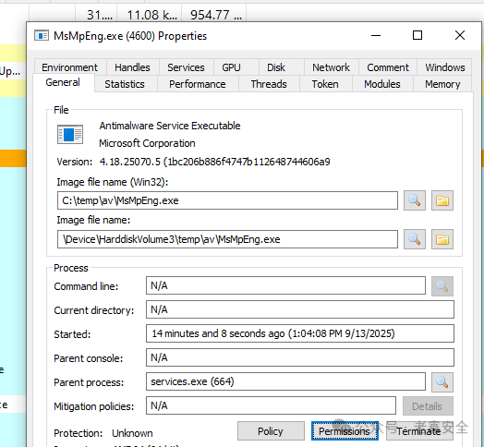
Task: Terminate the MsMpEng.exe process
Action: [419, 431]
